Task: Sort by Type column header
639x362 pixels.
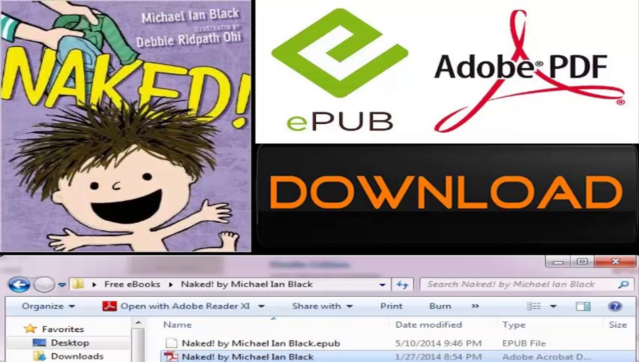Action: click(x=514, y=325)
